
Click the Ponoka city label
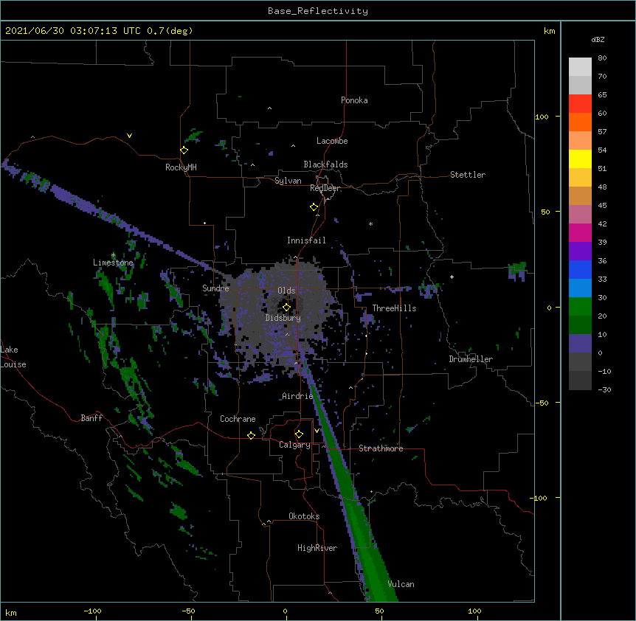(354, 100)
